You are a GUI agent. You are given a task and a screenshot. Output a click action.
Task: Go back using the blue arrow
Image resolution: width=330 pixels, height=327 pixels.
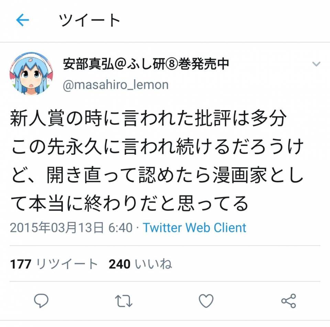click(23, 20)
